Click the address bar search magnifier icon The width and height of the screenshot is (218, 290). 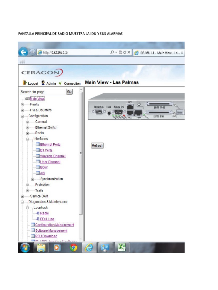(x=112, y=52)
